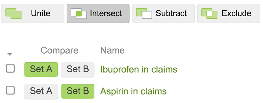Tick the checkbox for Ibuprofen in claims
The image size is (263, 103).
tap(10, 69)
